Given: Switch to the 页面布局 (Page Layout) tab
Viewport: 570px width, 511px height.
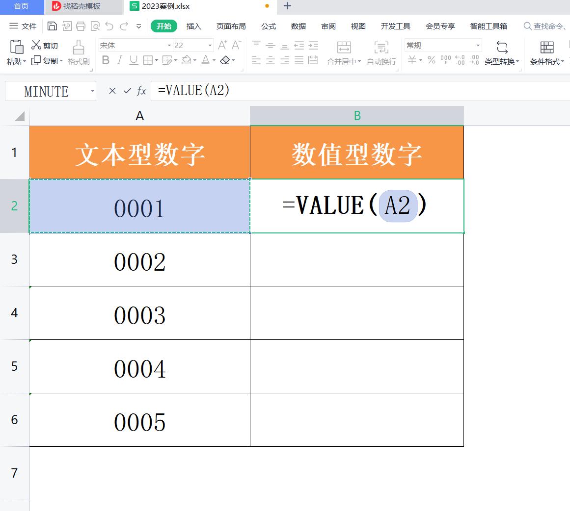Looking at the screenshot, I should coord(231,26).
